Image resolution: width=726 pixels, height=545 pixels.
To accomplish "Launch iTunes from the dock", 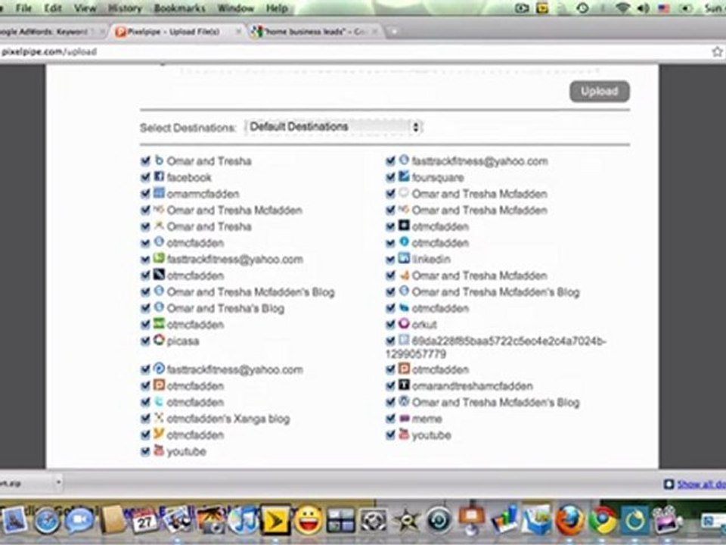I will 242,520.
